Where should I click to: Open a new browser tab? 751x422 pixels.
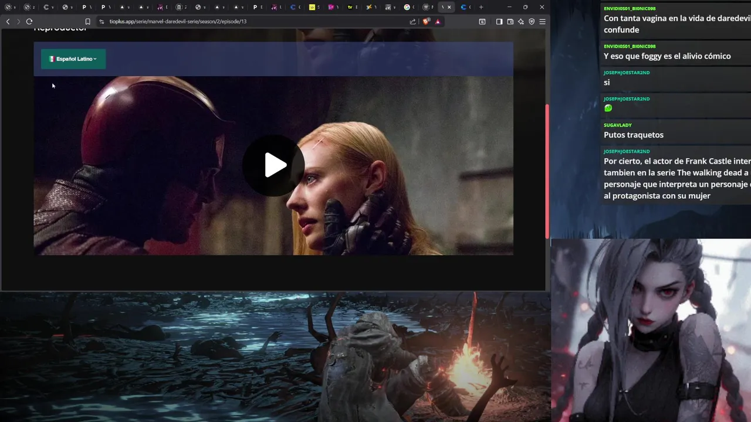click(x=481, y=7)
